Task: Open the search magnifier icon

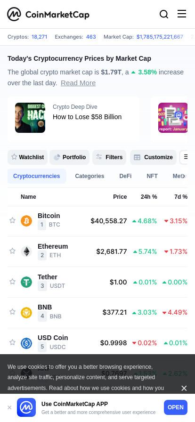Action: (164, 14)
